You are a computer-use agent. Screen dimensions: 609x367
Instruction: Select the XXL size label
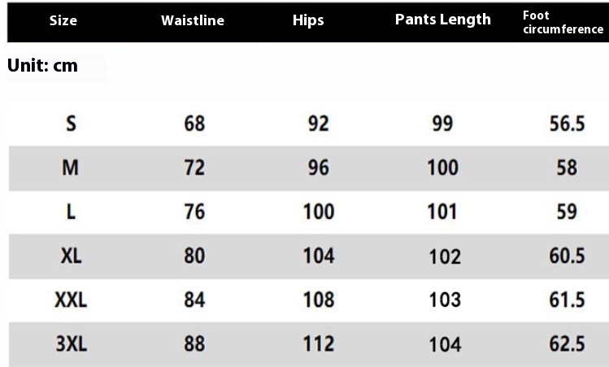(x=71, y=299)
